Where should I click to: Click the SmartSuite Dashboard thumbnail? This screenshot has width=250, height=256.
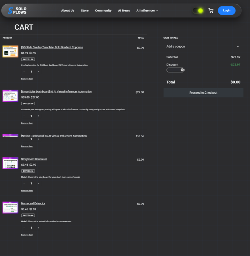[10, 96]
